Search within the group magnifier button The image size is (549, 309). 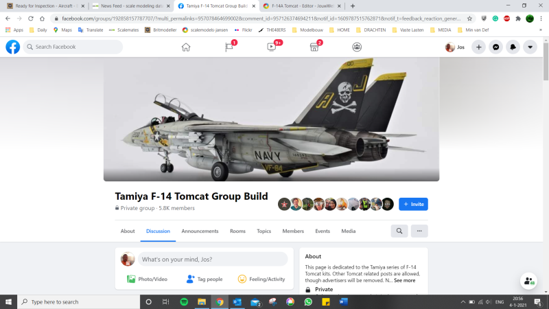pyautogui.click(x=399, y=231)
